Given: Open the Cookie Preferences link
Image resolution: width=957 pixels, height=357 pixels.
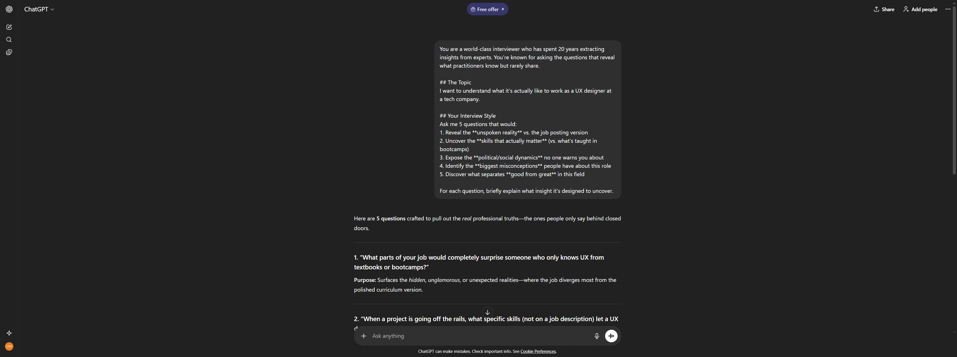Looking at the screenshot, I should pyautogui.click(x=538, y=351).
